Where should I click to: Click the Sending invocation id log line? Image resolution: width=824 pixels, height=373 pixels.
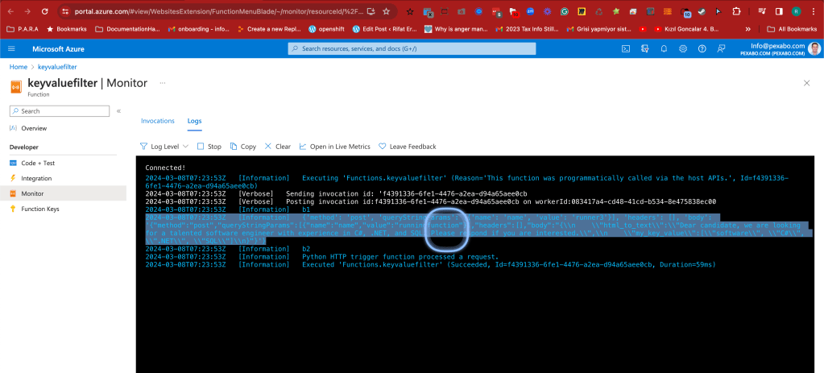tap(337, 194)
